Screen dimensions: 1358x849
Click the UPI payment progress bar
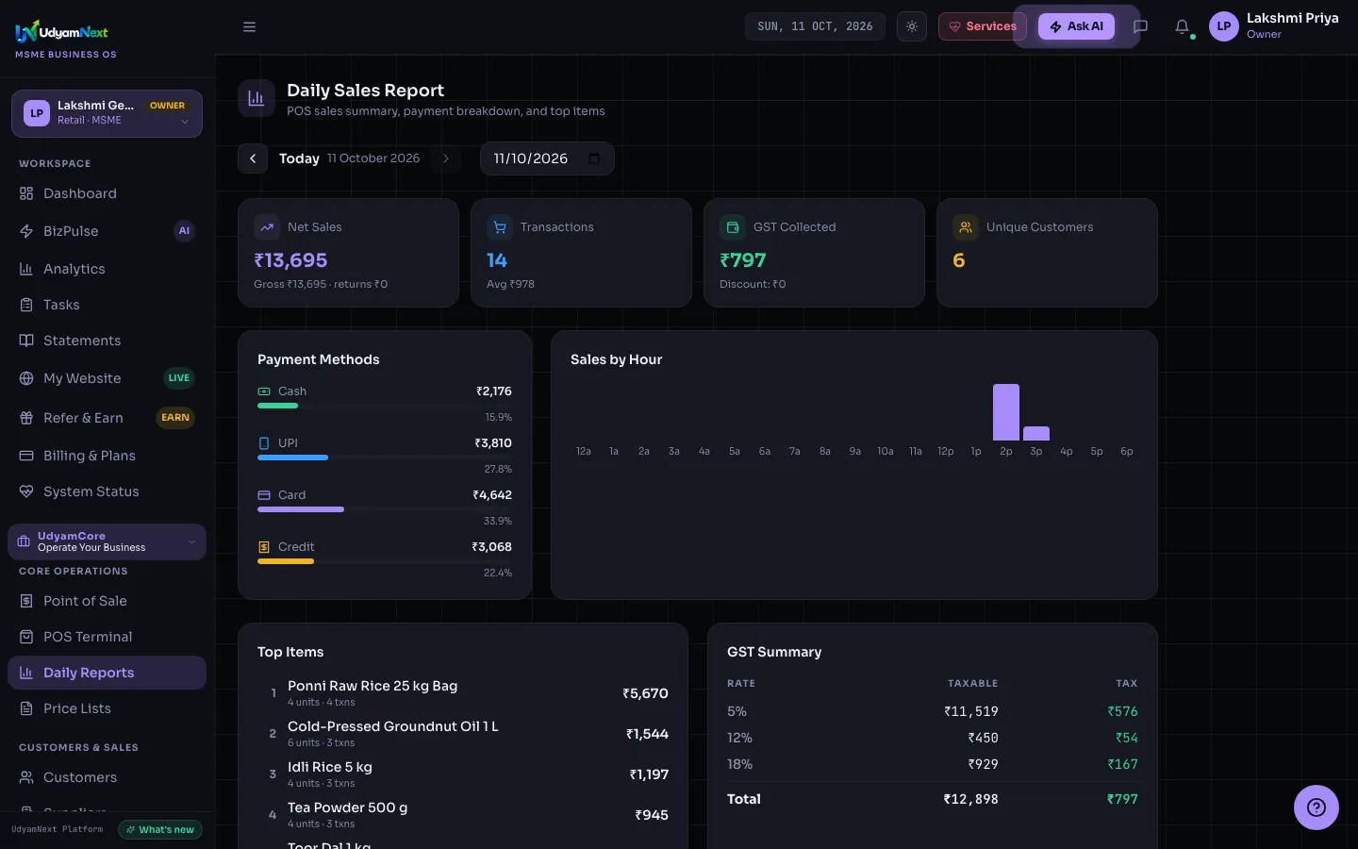pos(385,458)
